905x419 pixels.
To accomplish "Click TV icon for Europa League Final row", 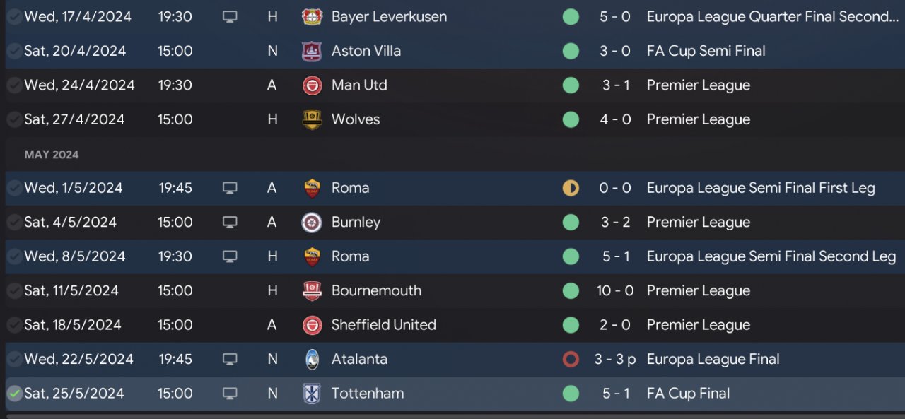I will (230, 360).
